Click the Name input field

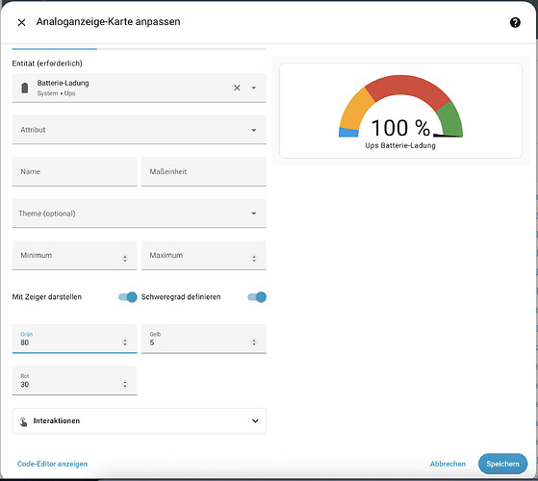75,172
